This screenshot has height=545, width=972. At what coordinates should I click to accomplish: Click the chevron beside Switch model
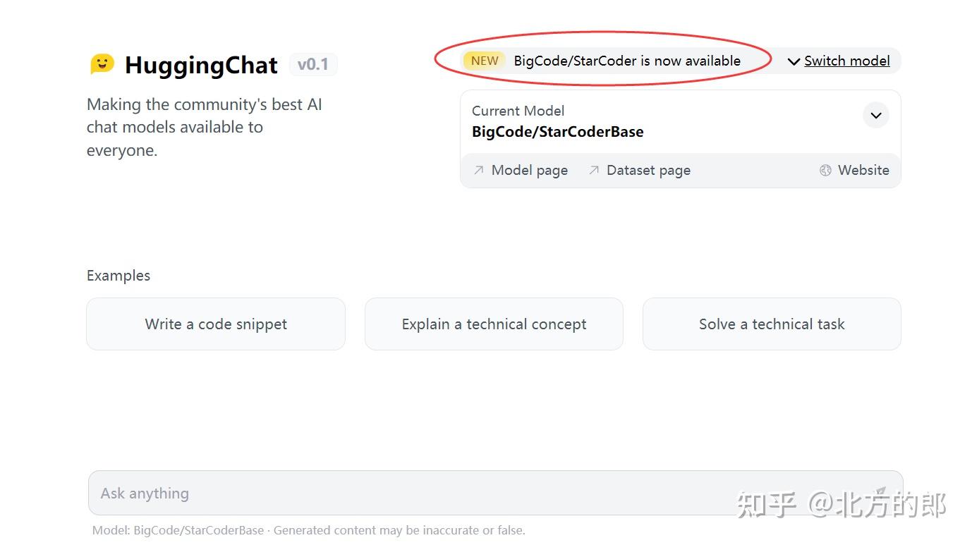pos(794,61)
